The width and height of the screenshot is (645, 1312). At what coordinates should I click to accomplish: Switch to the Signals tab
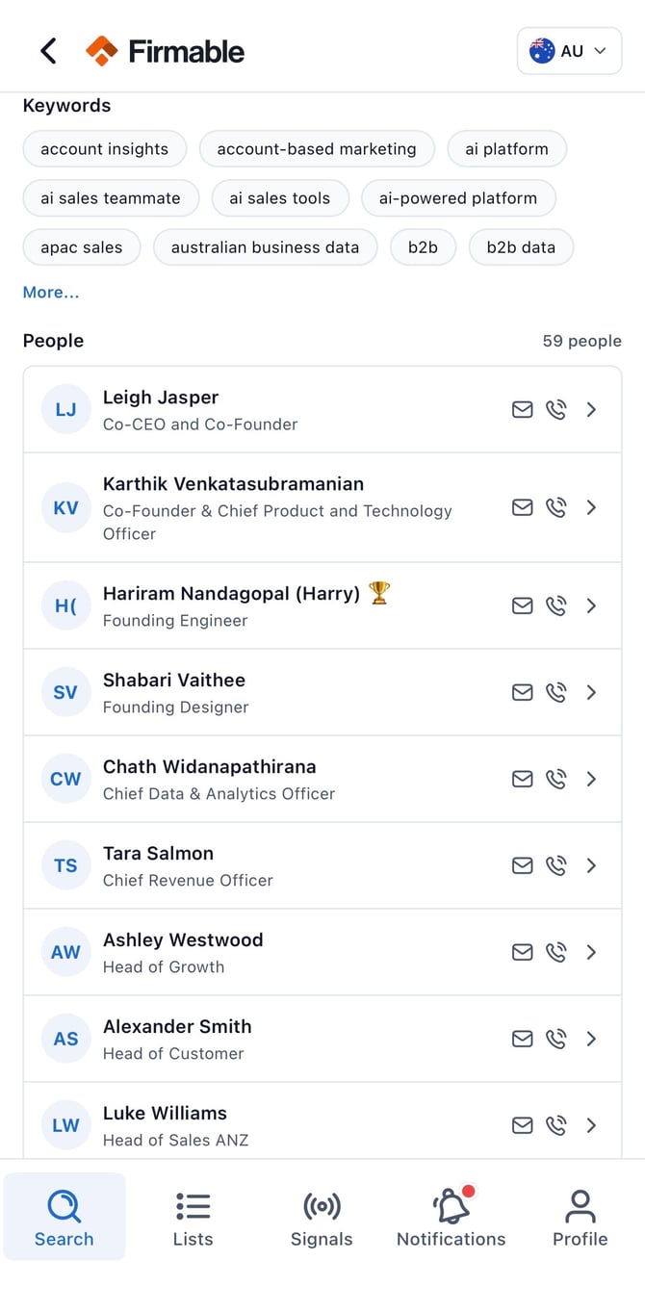[x=322, y=1218]
